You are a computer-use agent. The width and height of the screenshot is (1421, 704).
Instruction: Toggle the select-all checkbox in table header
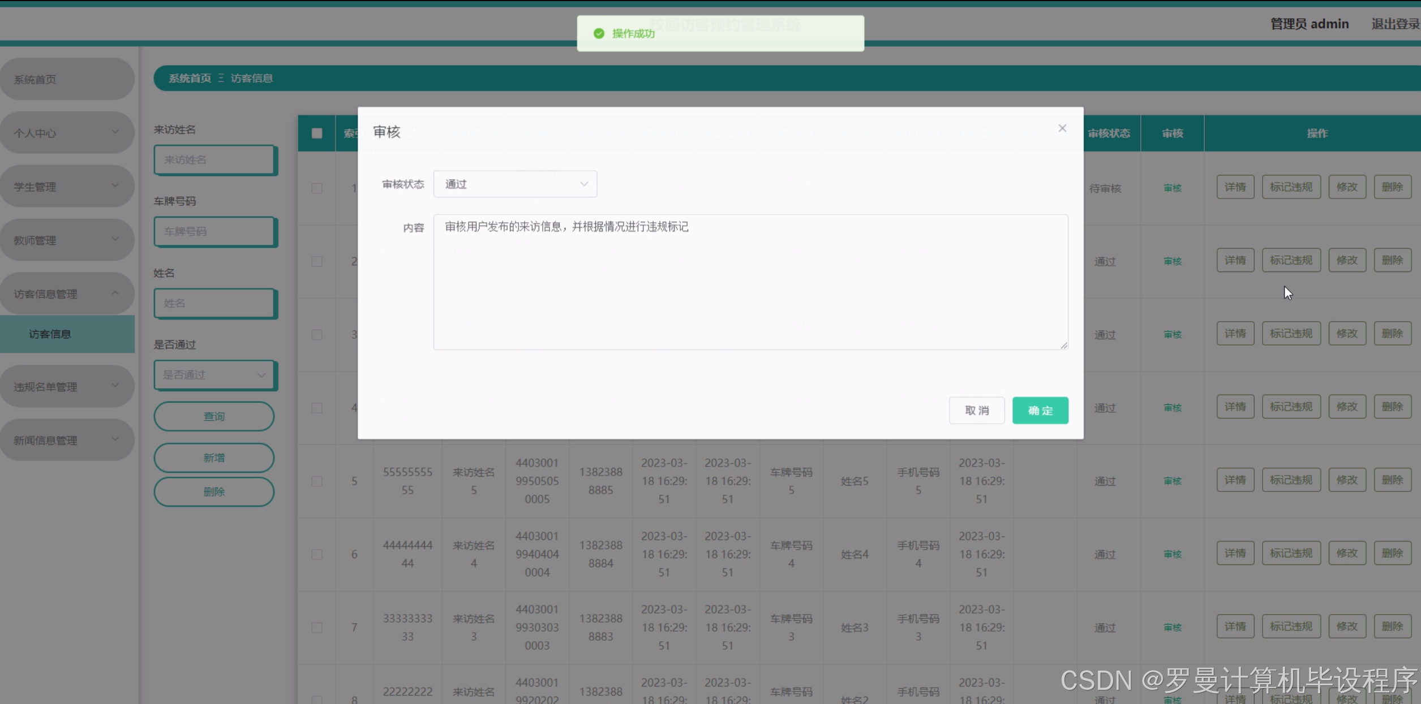[317, 133]
